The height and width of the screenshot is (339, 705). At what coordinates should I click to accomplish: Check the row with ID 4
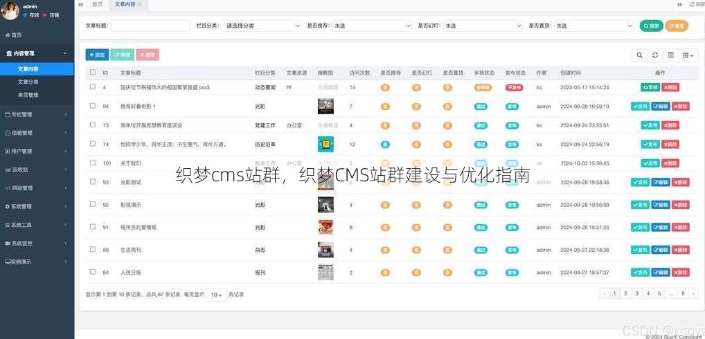pyautogui.click(x=93, y=86)
